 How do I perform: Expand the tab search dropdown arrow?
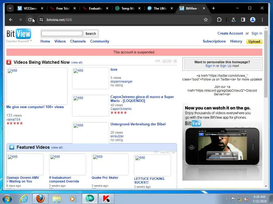coord(10,8)
